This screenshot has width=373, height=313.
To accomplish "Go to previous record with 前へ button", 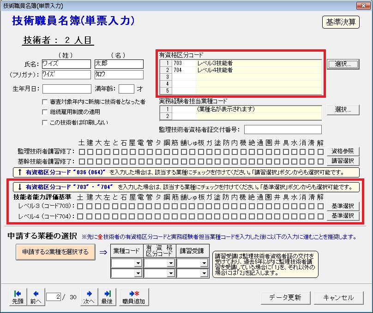I will tap(36, 297).
